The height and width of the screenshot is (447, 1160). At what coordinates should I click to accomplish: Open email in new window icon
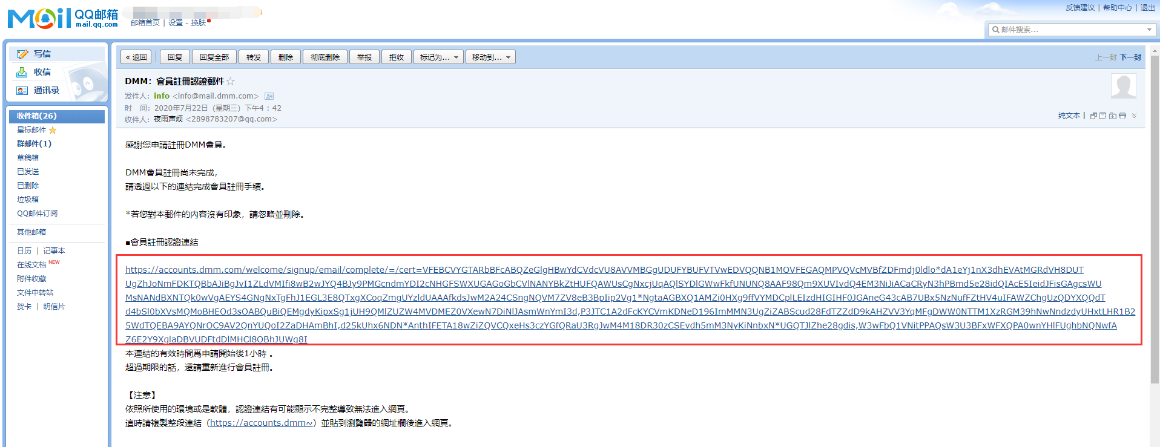(1093, 116)
